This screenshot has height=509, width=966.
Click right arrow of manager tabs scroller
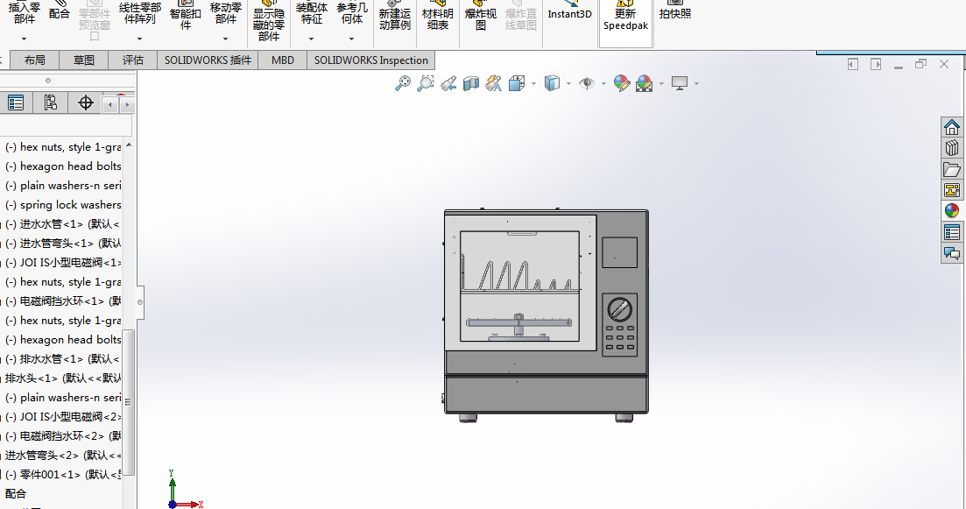127,105
